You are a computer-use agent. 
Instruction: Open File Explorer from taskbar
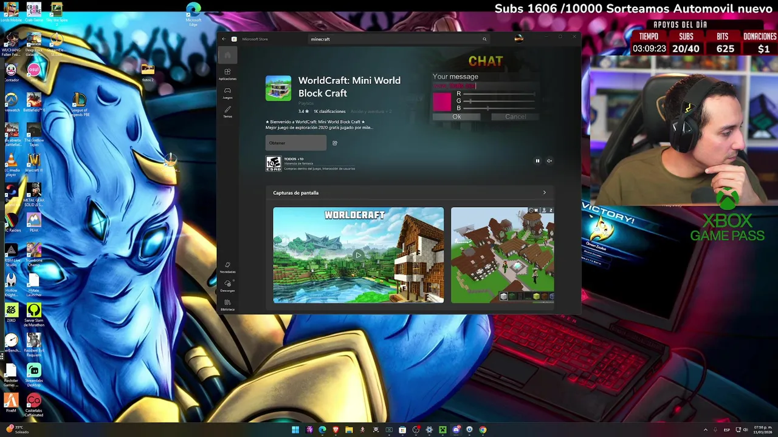[x=349, y=430]
